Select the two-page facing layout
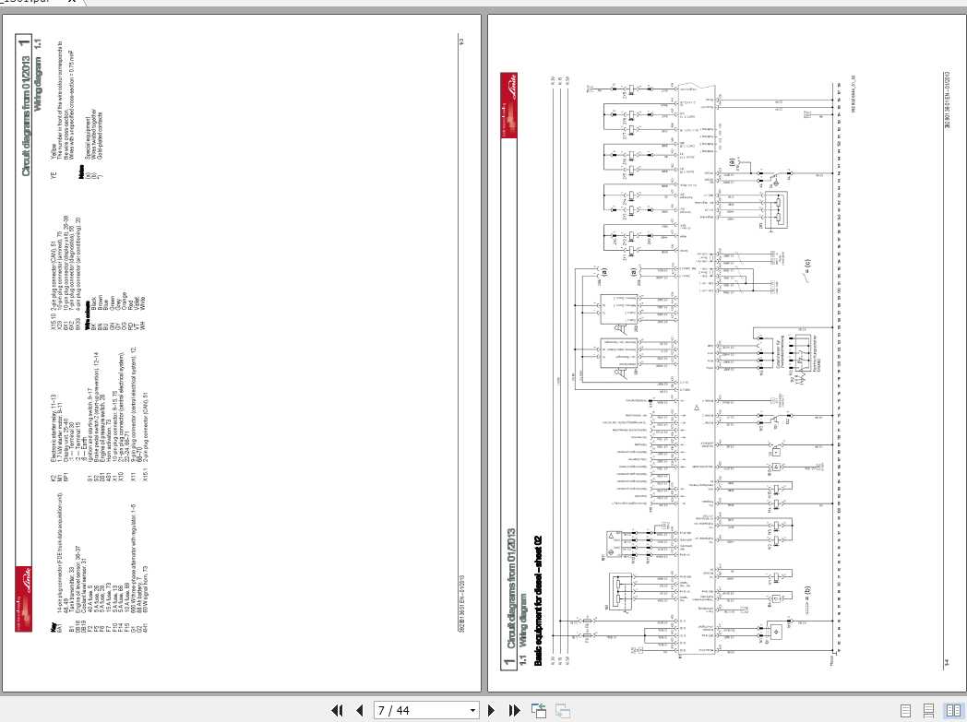Screen dimensions: 967x722 coord(953,710)
